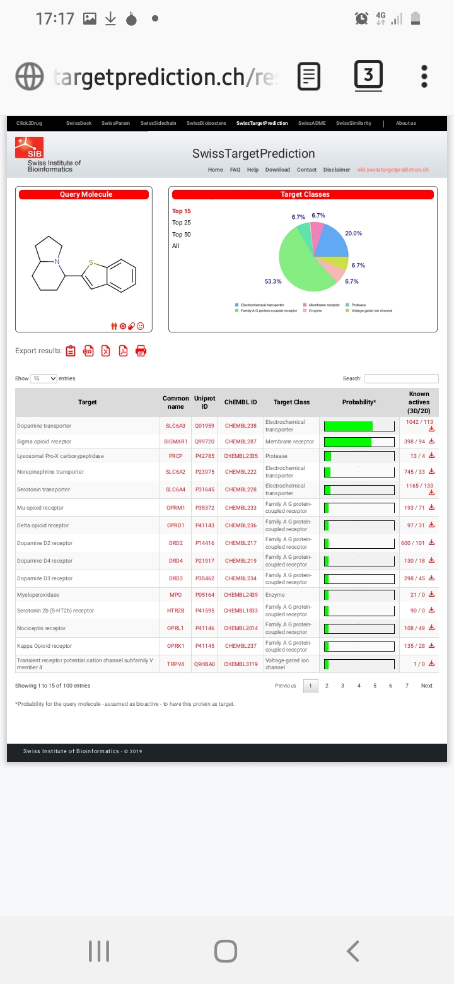Export results as CSV icon
454x984 pixels.
(88, 351)
